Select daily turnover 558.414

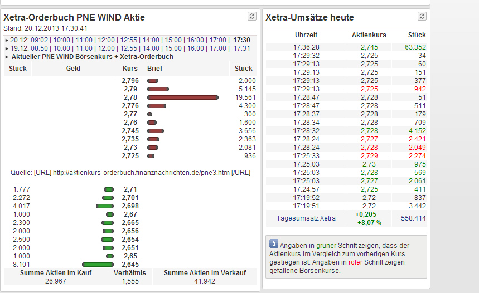tap(413, 218)
